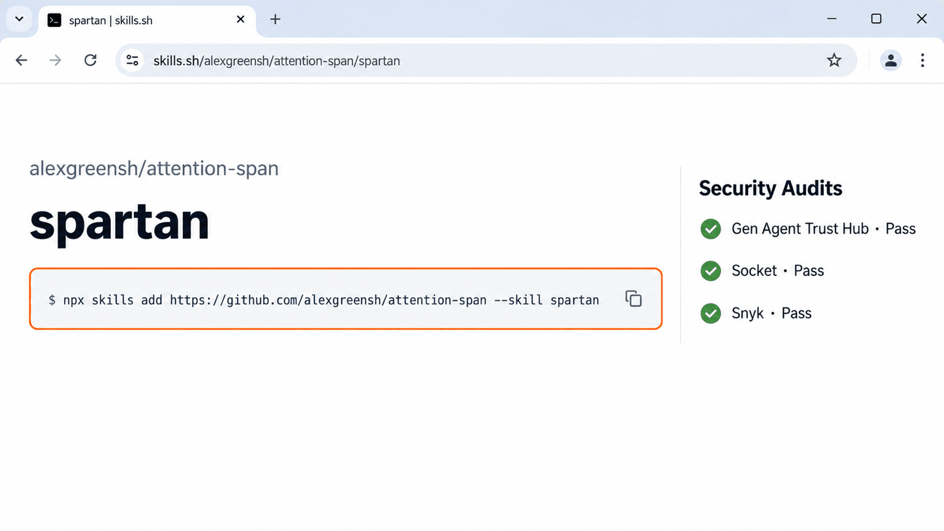Open the alexgreensh/attention-span repository link
The width and height of the screenshot is (944, 531).
(154, 169)
